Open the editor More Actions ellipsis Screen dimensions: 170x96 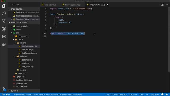coord(167,5)
